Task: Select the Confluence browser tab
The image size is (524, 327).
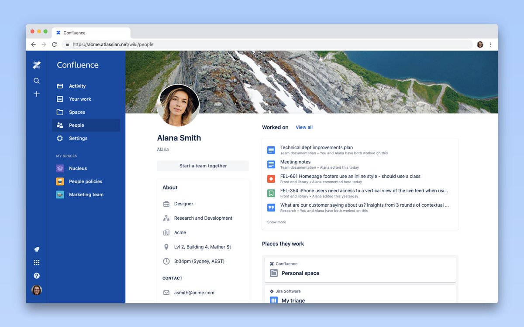Action: pos(91,33)
